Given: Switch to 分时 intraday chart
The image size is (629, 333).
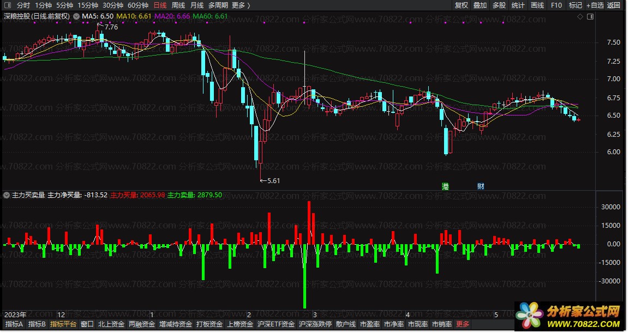Looking at the screenshot, I should tap(23, 5).
